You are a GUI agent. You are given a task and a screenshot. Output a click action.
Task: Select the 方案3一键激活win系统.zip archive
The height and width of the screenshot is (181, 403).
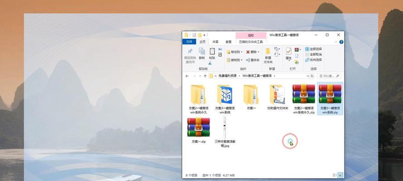click(330, 99)
